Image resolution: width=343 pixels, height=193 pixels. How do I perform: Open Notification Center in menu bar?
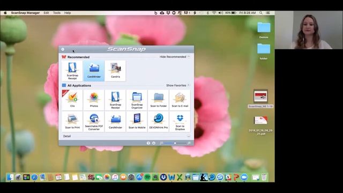(x=268, y=13)
